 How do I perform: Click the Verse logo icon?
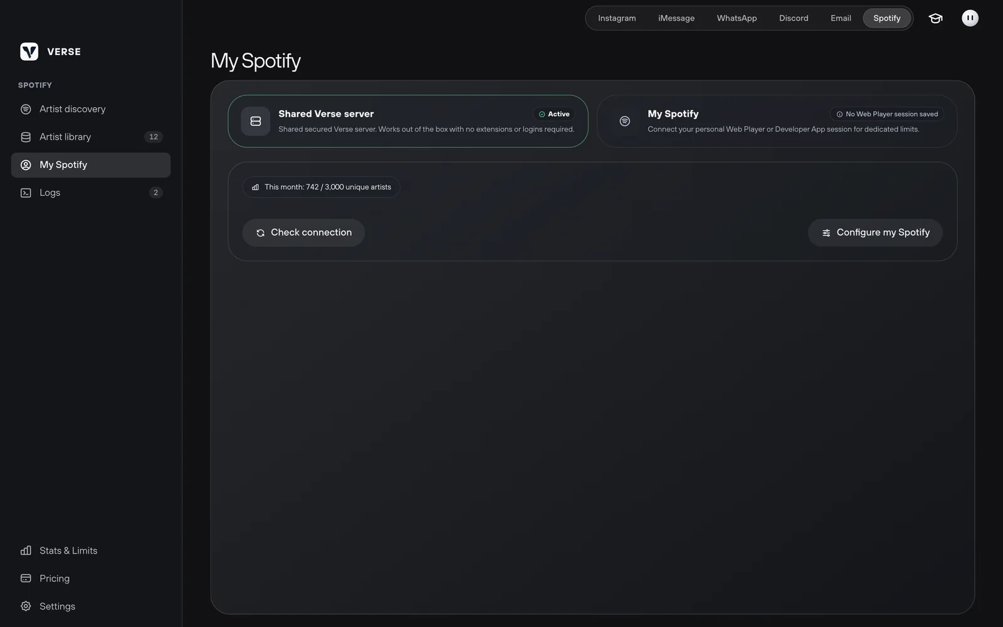[29, 51]
